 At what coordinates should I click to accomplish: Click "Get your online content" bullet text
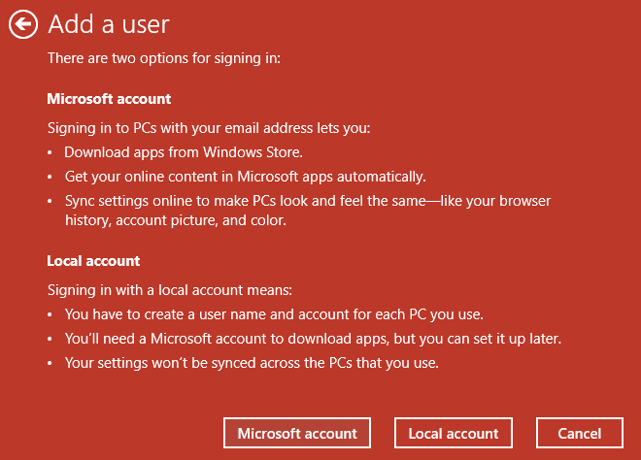point(245,177)
